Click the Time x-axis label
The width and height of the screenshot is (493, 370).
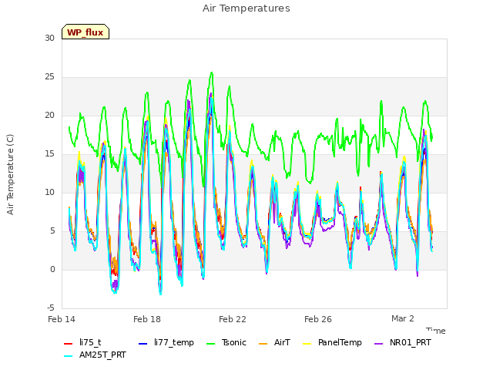pos(436,331)
